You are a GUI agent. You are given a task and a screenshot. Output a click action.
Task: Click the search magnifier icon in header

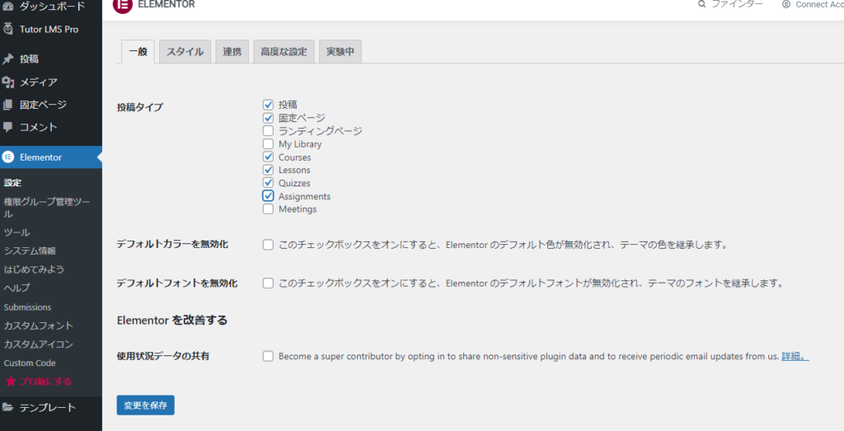[x=701, y=4]
